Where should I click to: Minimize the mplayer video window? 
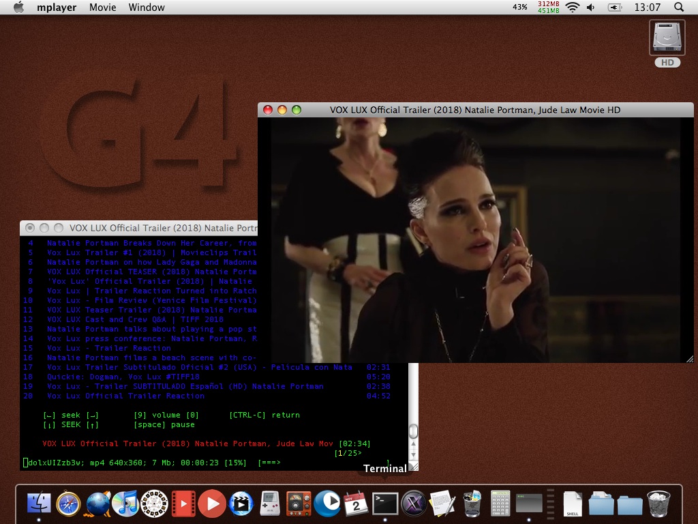(x=282, y=110)
